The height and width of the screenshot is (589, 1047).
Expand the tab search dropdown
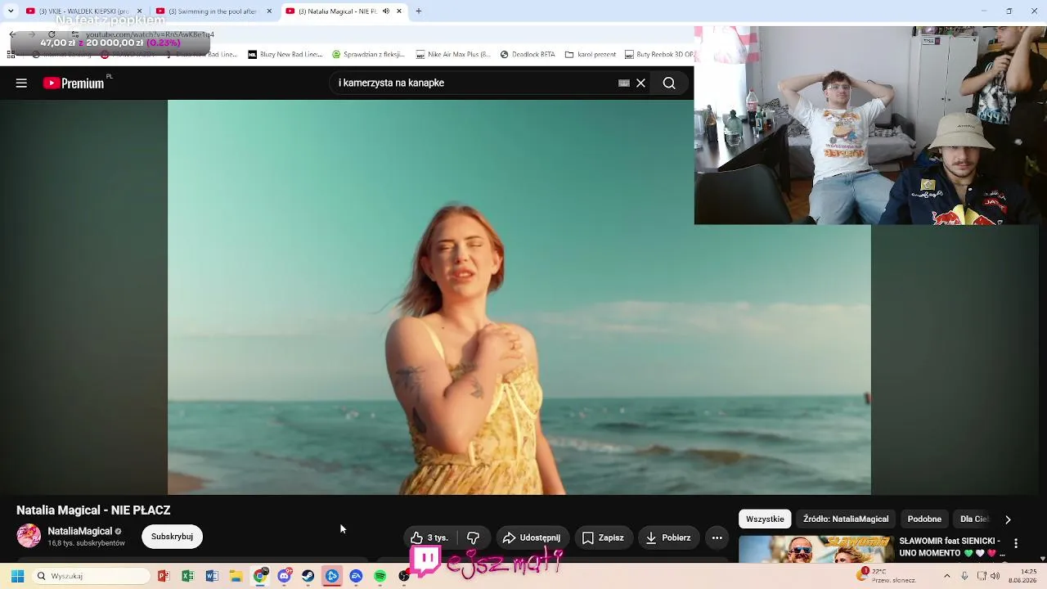click(11, 11)
